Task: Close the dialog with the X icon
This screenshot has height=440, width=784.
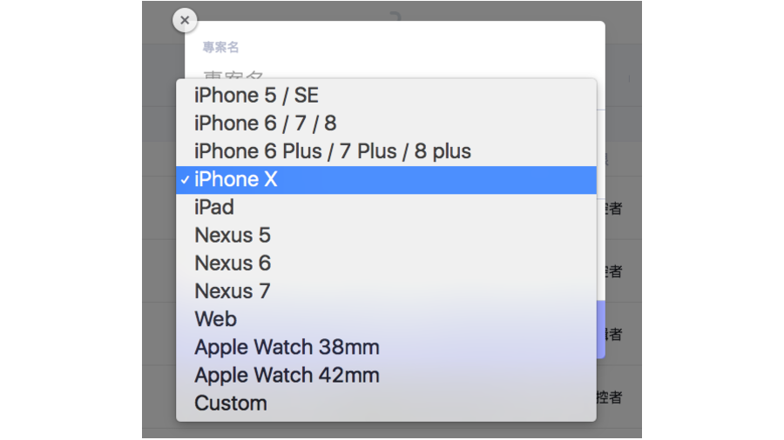Action: point(185,21)
